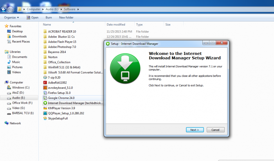This screenshot has width=274, height=161.
Task: Select the KMPlayer Version 3.9 icon
Action: pos(45,108)
